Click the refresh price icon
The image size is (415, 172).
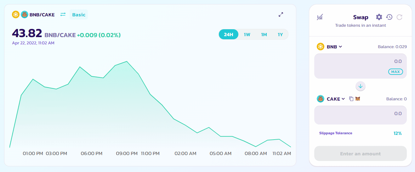(400, 17)
